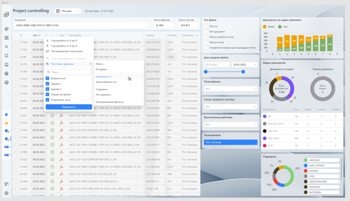350x201 pixels.
Task: Click the bookmark icon in the sidebar
Action: pos(6,56)
